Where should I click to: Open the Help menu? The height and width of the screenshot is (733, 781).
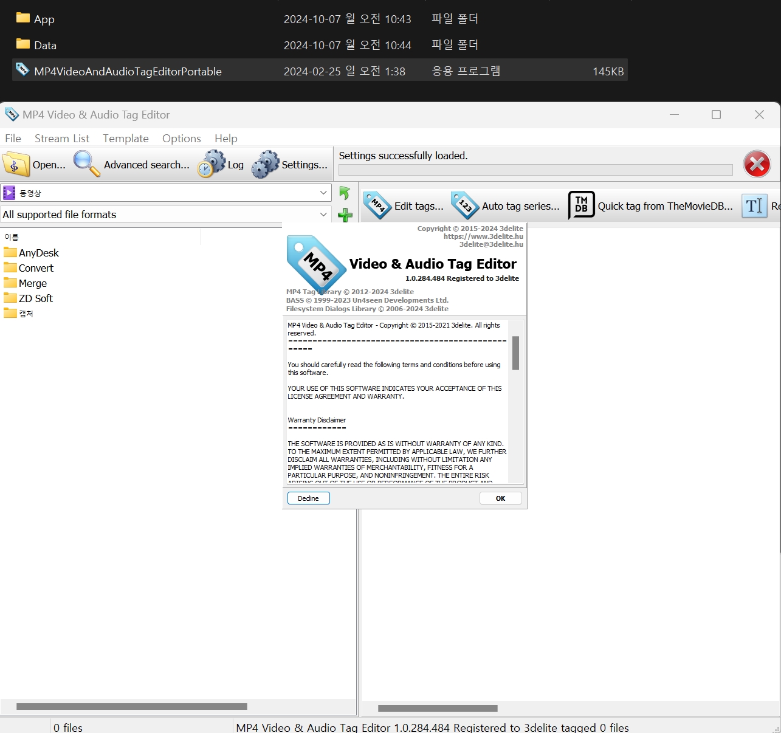(x=226, y=139)
